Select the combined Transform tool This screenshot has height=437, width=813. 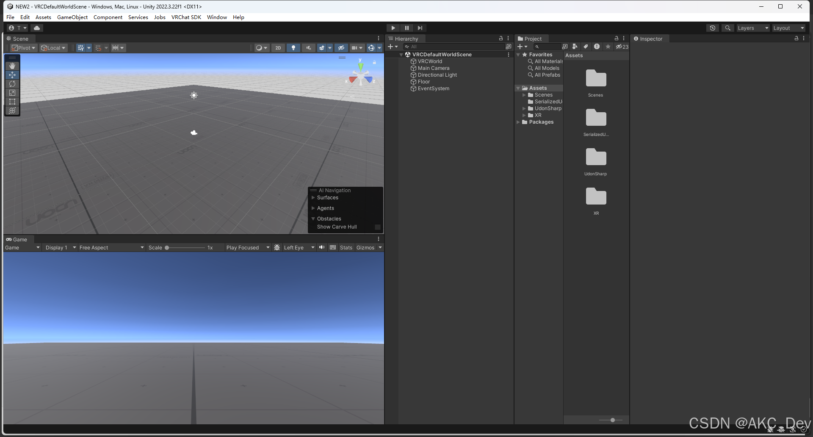(12, 111)
